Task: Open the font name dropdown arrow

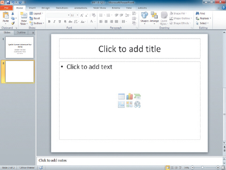Action: (x=69, y=15)
